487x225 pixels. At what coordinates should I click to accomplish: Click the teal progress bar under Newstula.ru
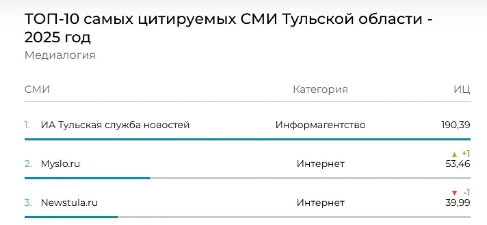click(x=71, y=217)
